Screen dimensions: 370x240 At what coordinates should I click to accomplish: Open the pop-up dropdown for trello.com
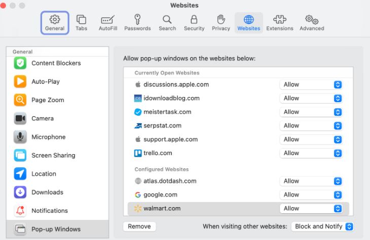tap(311, 153)
